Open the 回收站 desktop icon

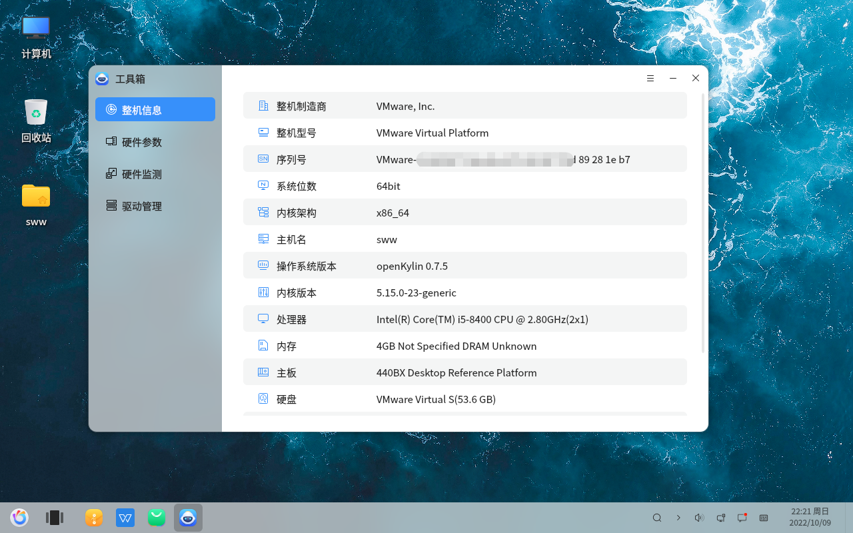(36, 121)
